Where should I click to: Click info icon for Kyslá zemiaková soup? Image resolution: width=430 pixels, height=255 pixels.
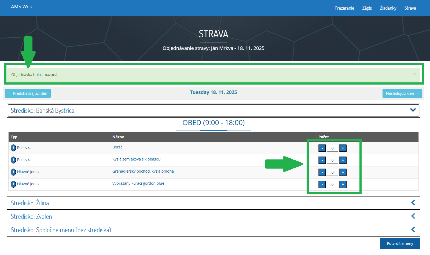13,160
